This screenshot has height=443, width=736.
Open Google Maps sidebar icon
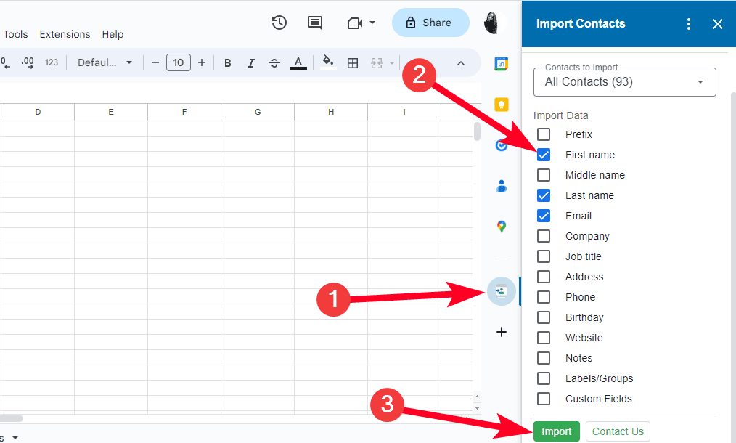click(x=501, y=227)
